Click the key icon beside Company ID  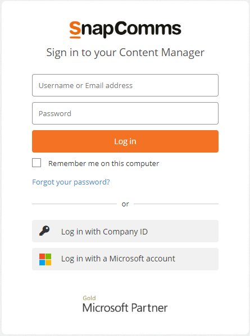44,231
